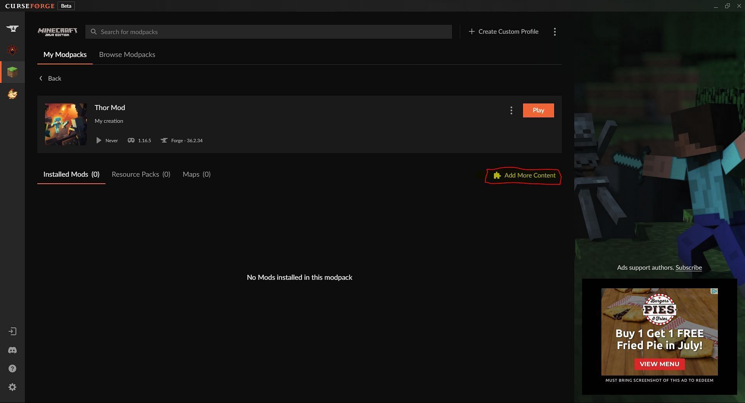Switch to the Browse Modpacks tab
The width and height of the screenshot is (745, 403).
[x=127, y=55]
